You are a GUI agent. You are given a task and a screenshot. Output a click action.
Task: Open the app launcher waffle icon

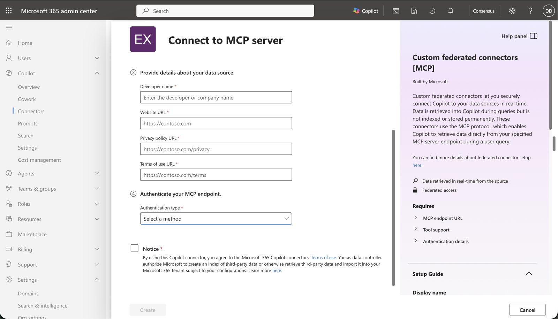click(9, 11)
